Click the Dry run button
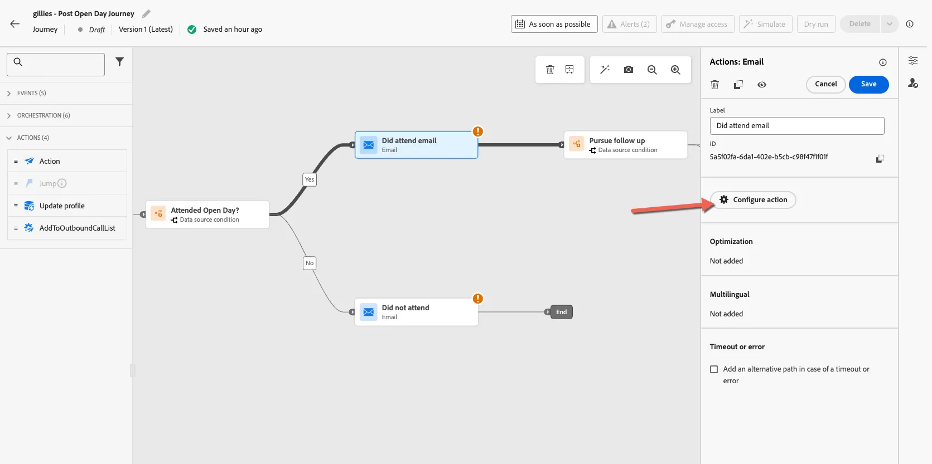The width and height of the screenshot is (932, 464). pos(816,24)
